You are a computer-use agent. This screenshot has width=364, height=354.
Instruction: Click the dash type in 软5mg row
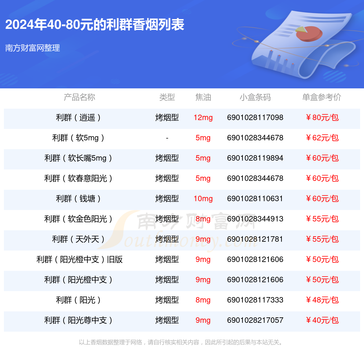tap(167, 138)
